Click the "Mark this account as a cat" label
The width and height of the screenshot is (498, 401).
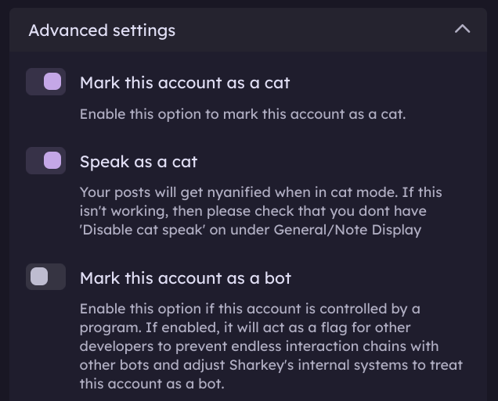pyautogui.click(x=185, y=82)
